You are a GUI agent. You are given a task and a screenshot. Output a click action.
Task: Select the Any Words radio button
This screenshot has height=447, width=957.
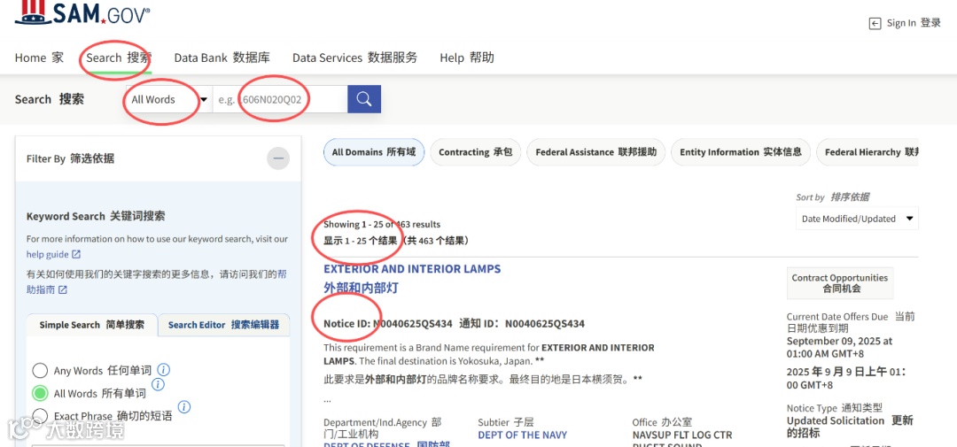[40, 370]
